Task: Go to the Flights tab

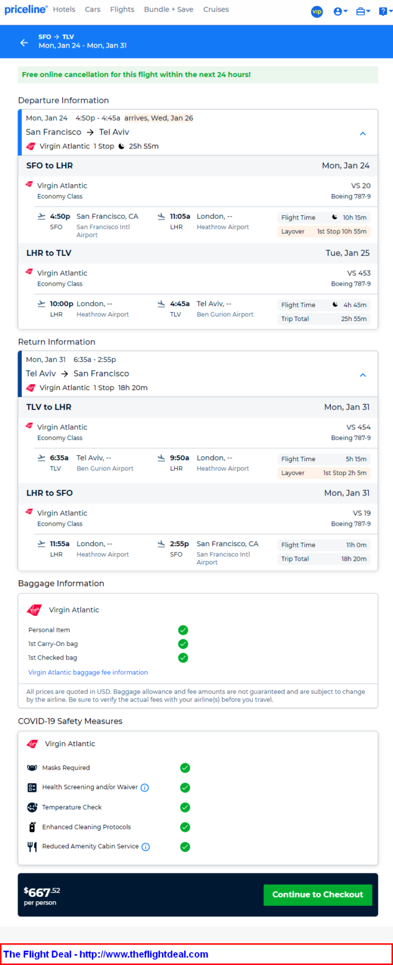Action: (122, 9)
